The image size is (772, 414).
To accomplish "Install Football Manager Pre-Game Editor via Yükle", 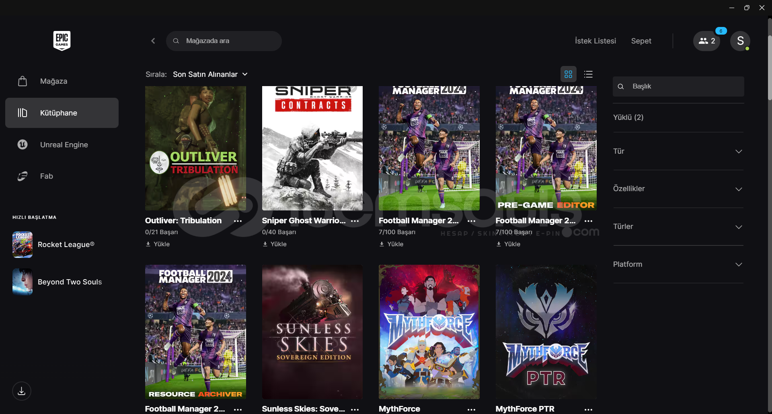I will 508,244.
